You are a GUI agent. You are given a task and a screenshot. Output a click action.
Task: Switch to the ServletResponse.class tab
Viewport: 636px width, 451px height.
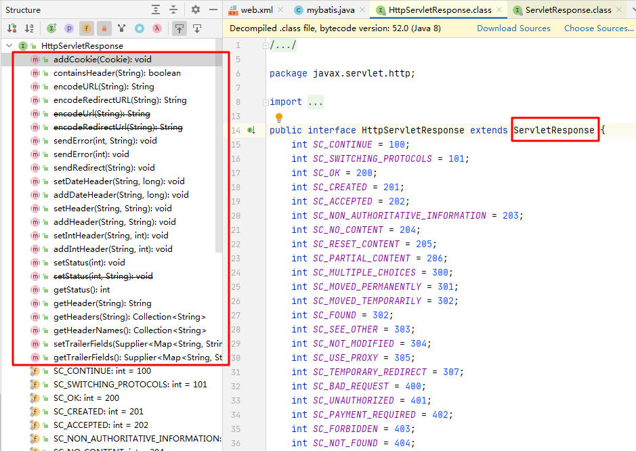click(568, 9)
